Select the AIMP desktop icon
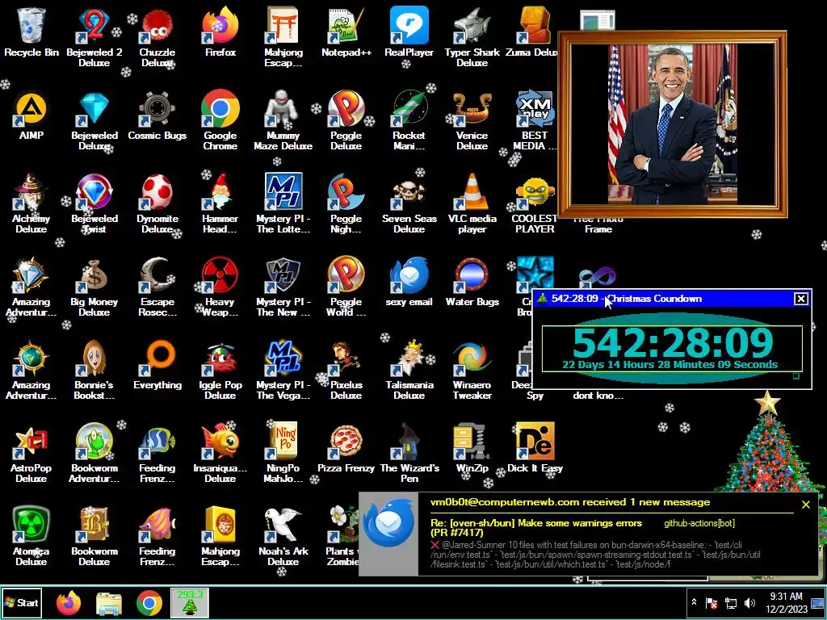Viewport: 827px width, 620px height. point(31,115)
